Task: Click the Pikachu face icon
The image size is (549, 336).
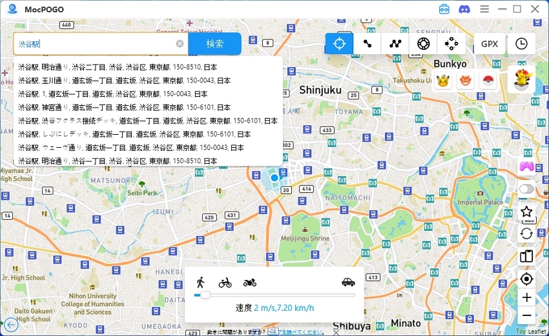Action: [x=443, y=81]
